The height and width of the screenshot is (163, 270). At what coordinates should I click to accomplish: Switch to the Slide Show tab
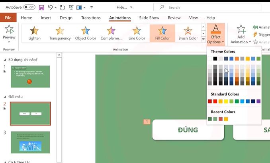149,18
